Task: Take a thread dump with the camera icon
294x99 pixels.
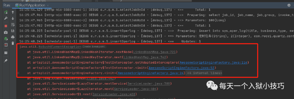Action: tap(6, 32)
